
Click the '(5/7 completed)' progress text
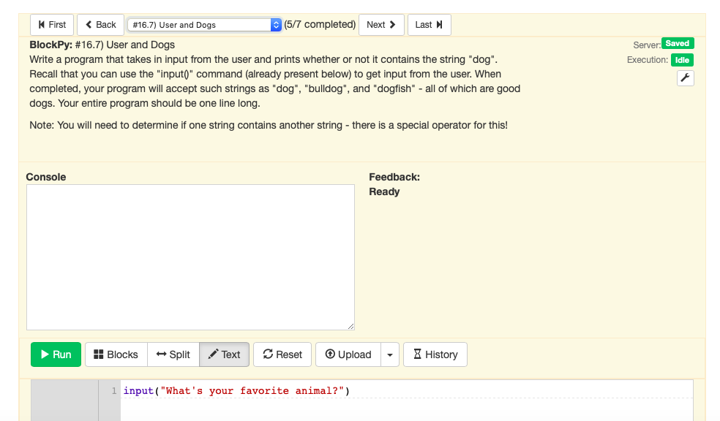click(320, 24)
